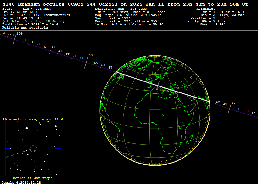Select 'Hourly dRA =-2.183s' text

coord(206,21)
